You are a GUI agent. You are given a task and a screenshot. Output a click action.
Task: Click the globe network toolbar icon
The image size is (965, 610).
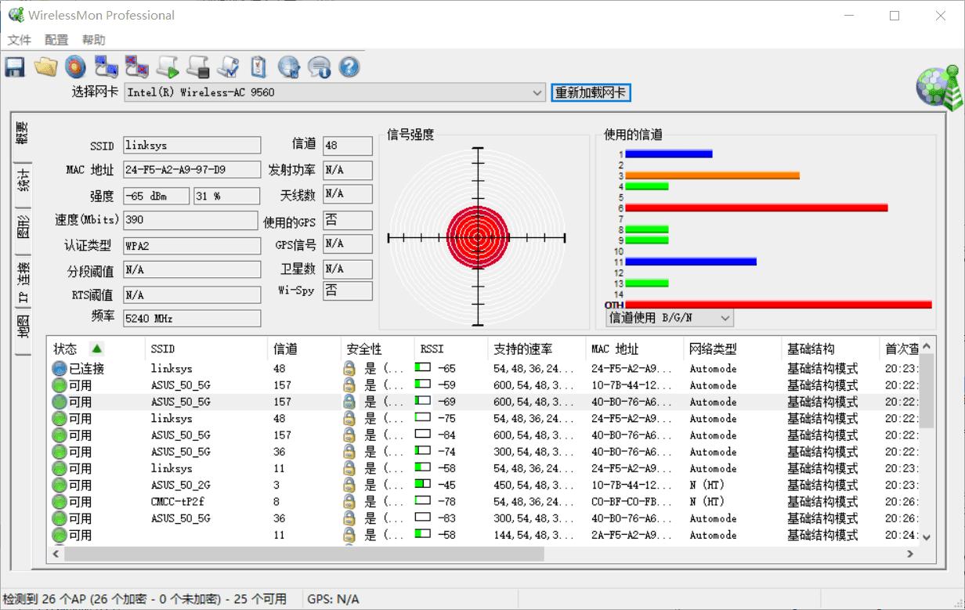[289, 67]
